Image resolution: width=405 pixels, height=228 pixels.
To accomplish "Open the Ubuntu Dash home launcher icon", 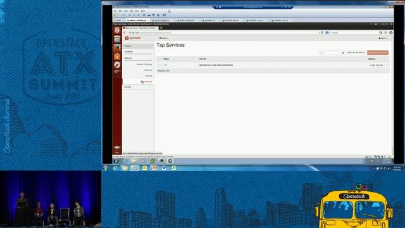I will [117, 30].
